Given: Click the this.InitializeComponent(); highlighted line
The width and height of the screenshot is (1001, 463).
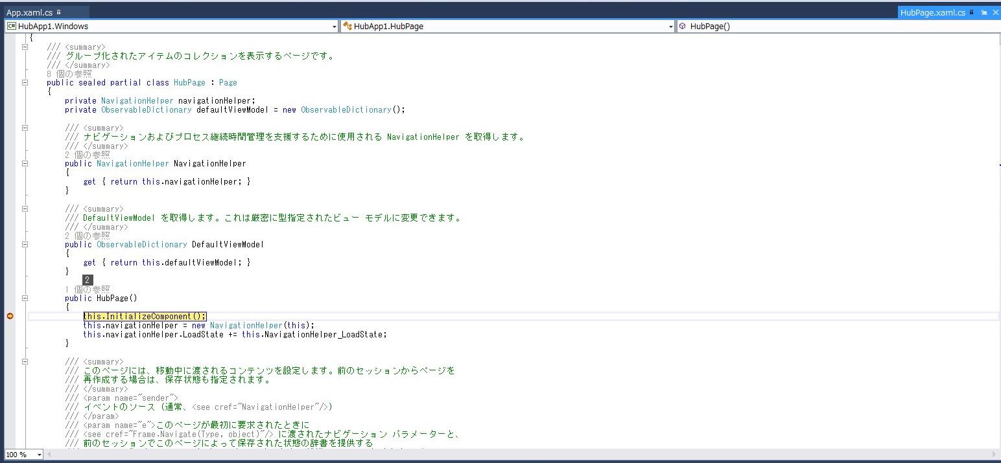Looking at the screenshot, I should [x=145, y=316].
